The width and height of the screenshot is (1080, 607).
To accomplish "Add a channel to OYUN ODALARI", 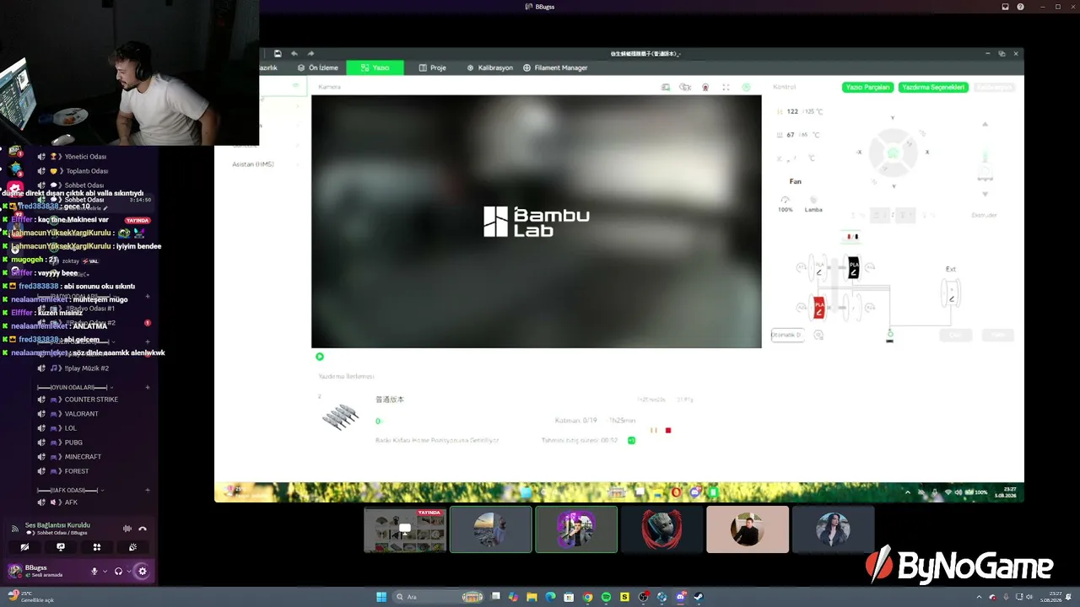I will click(148, 387).
